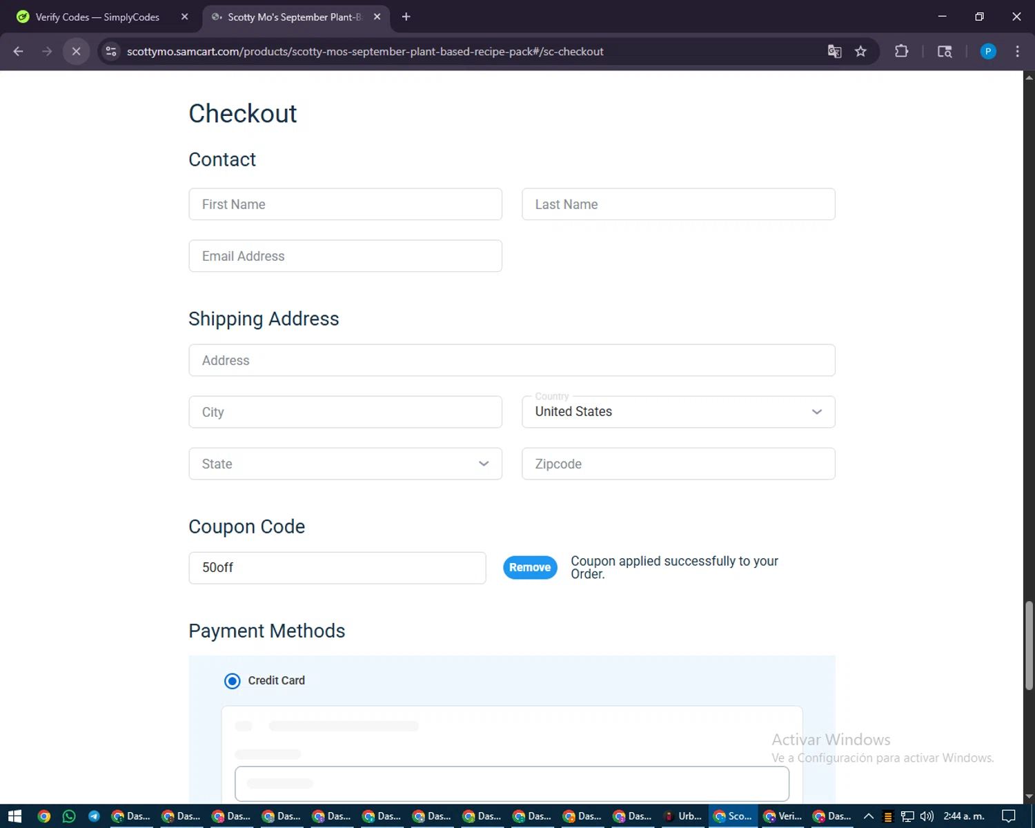This screenshot has width=1035, height=828.
Task: Open the State dropdown
Action: [x=345, y=464]
